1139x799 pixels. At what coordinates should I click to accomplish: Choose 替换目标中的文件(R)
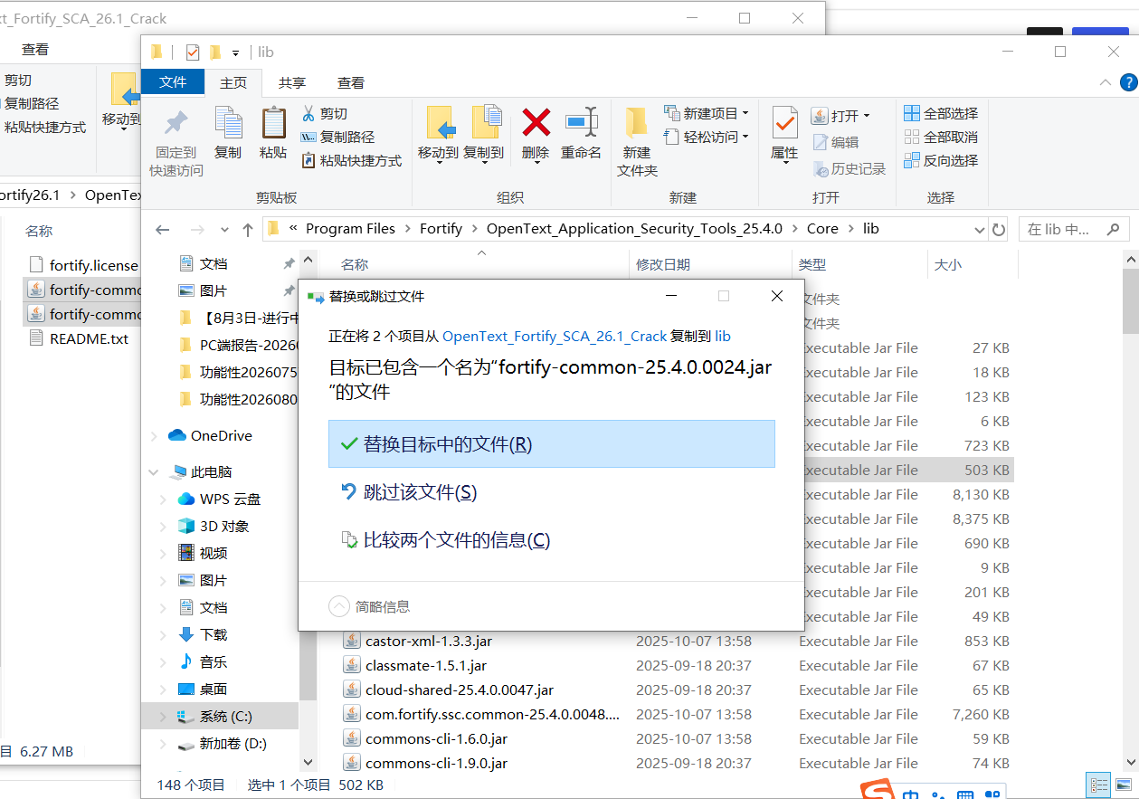(x=552, y=444)
